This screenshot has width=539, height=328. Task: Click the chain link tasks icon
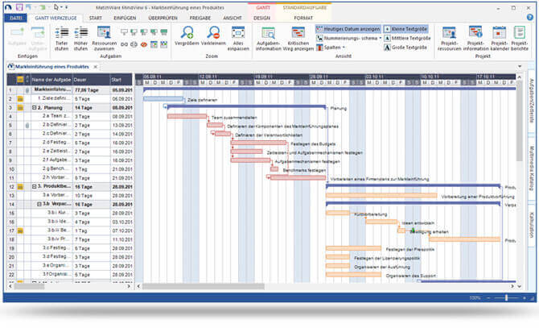tap(124, 44)
